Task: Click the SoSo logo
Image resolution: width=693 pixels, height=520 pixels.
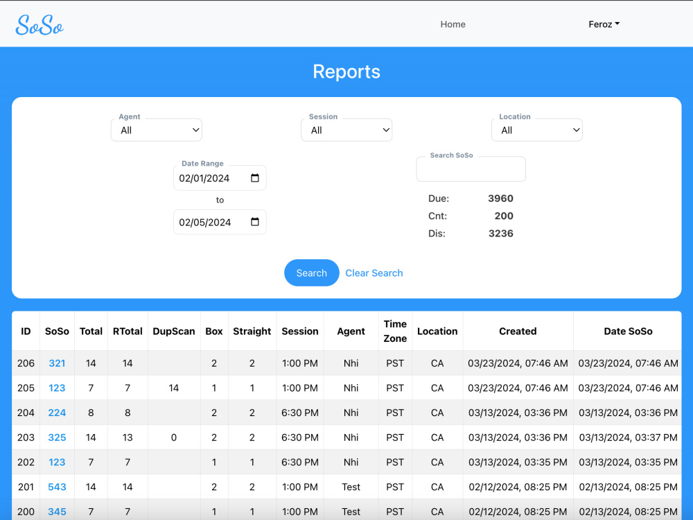Action: [40, 25]
